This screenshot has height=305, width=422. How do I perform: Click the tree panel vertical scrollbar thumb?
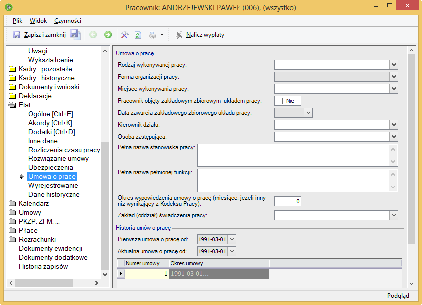[105, 206]
